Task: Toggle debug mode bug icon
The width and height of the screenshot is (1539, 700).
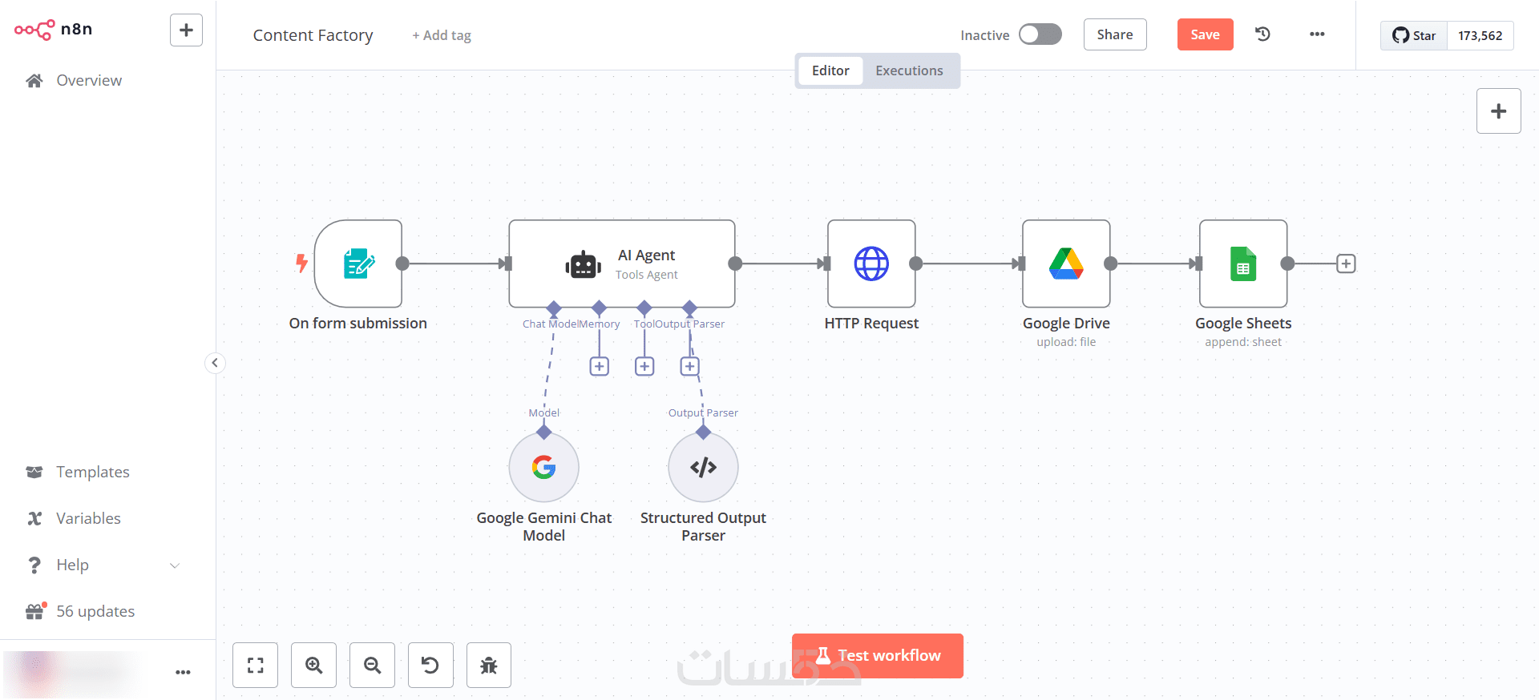Action: tap(489, 665)
